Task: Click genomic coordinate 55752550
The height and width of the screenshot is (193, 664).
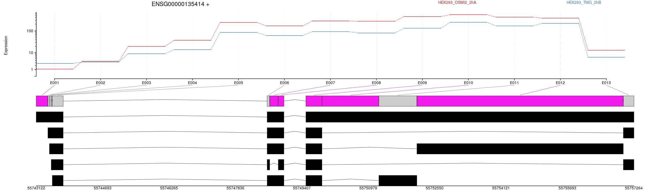Action: click(x=435, y=188)
